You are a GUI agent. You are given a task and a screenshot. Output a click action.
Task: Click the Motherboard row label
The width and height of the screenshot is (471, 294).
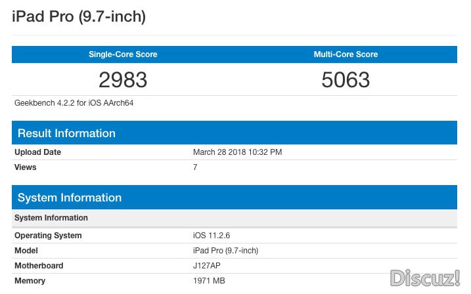click(x=39, y=266)
